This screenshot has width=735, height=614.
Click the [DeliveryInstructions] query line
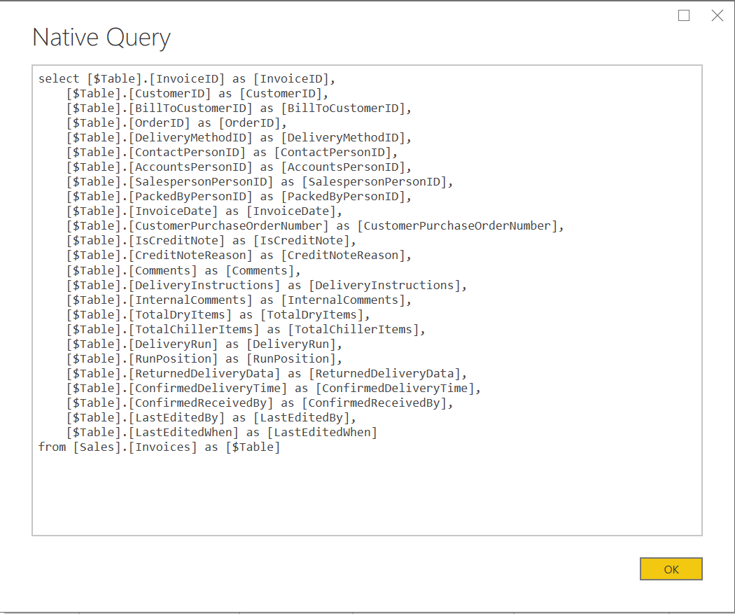pyautogui.click(x=266, y=286)
